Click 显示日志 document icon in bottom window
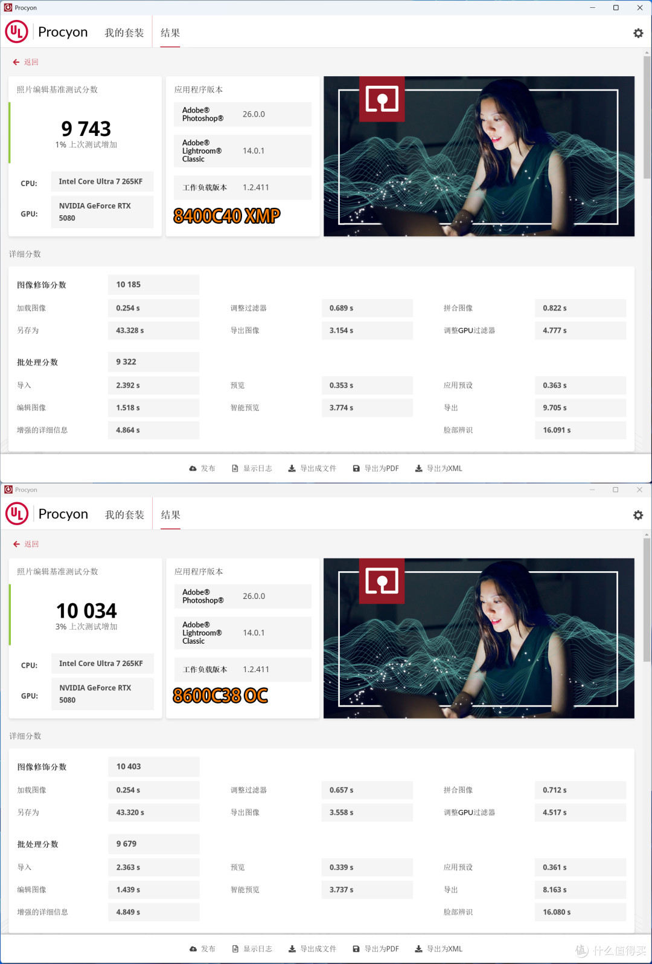Image resolution: width=652 pixels, height=964 pixels. [235, 949]
